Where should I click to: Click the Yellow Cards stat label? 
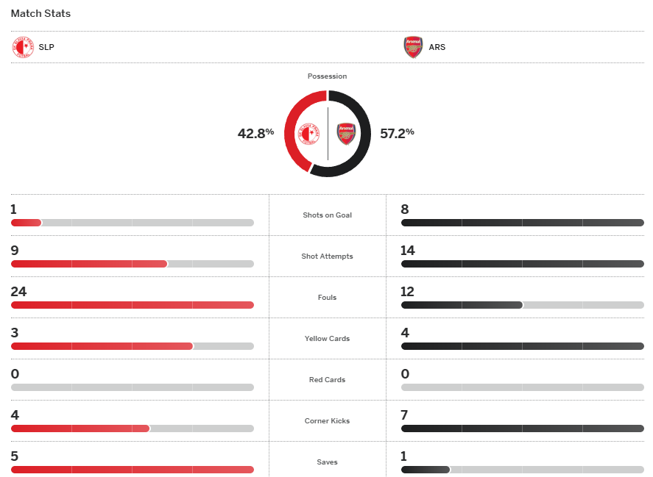point(327,339)
